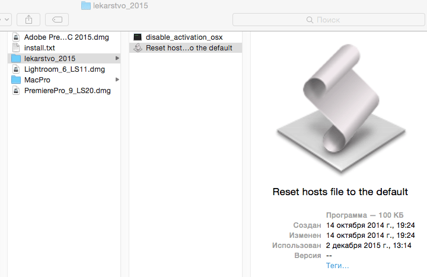
Task: Click the Теги... link to add tags
Action: click(x=337, y=266)
